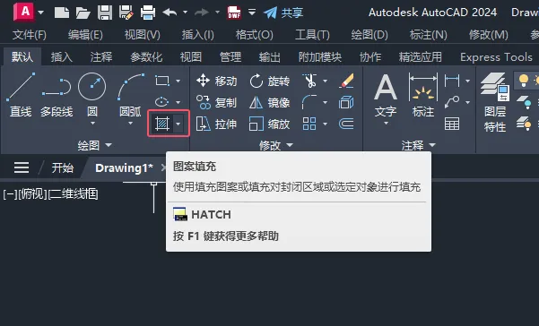The image size is (539, 326).
Task: Open the undo history dropdown arrow
Action: [185, 13]
